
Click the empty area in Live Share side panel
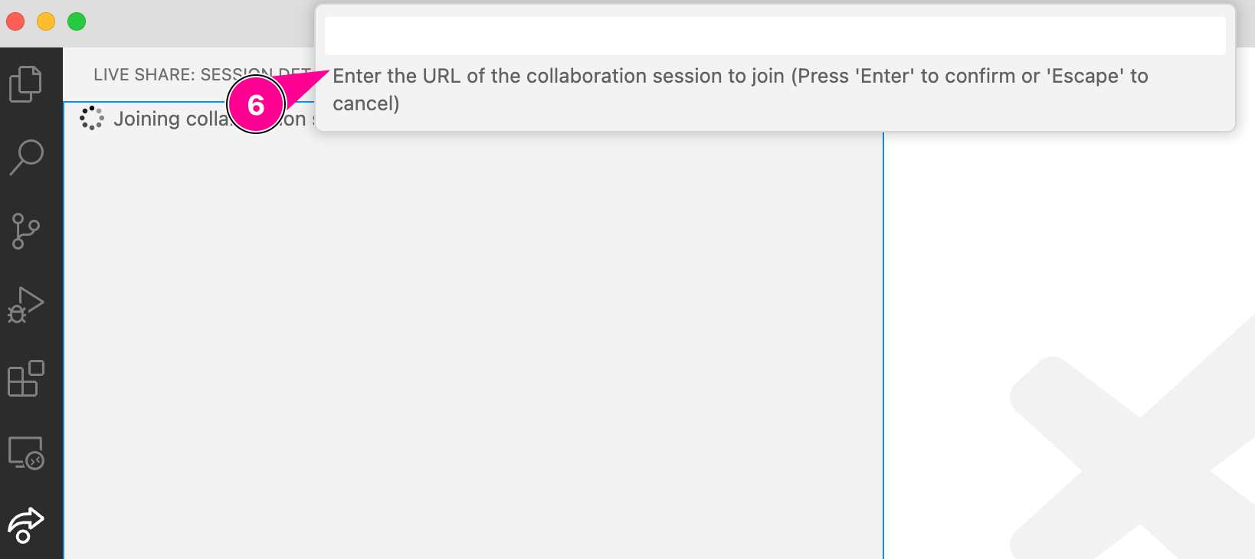460,345
